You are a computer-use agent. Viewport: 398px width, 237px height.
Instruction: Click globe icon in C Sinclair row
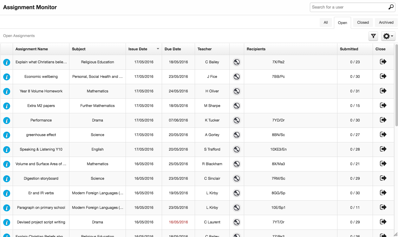click(x=237, y=179)
